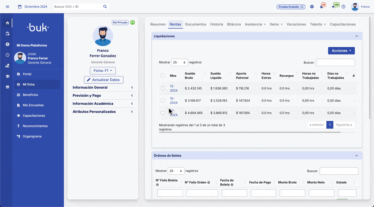Expand Atributos Personalizados section
The width and height of the screenshot is (374, 207).
(x=103, y=112)
